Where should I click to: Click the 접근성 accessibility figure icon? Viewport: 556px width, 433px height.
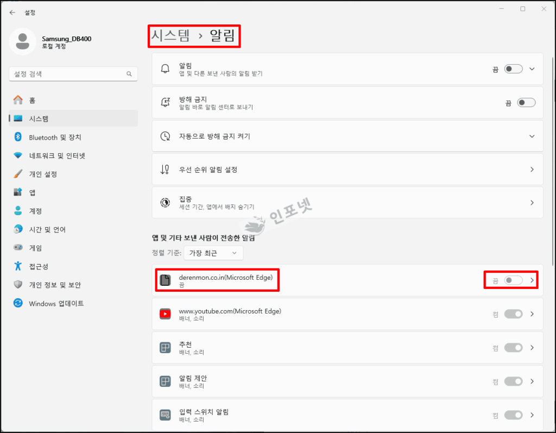pyautogui.click(x=18, y=266)
